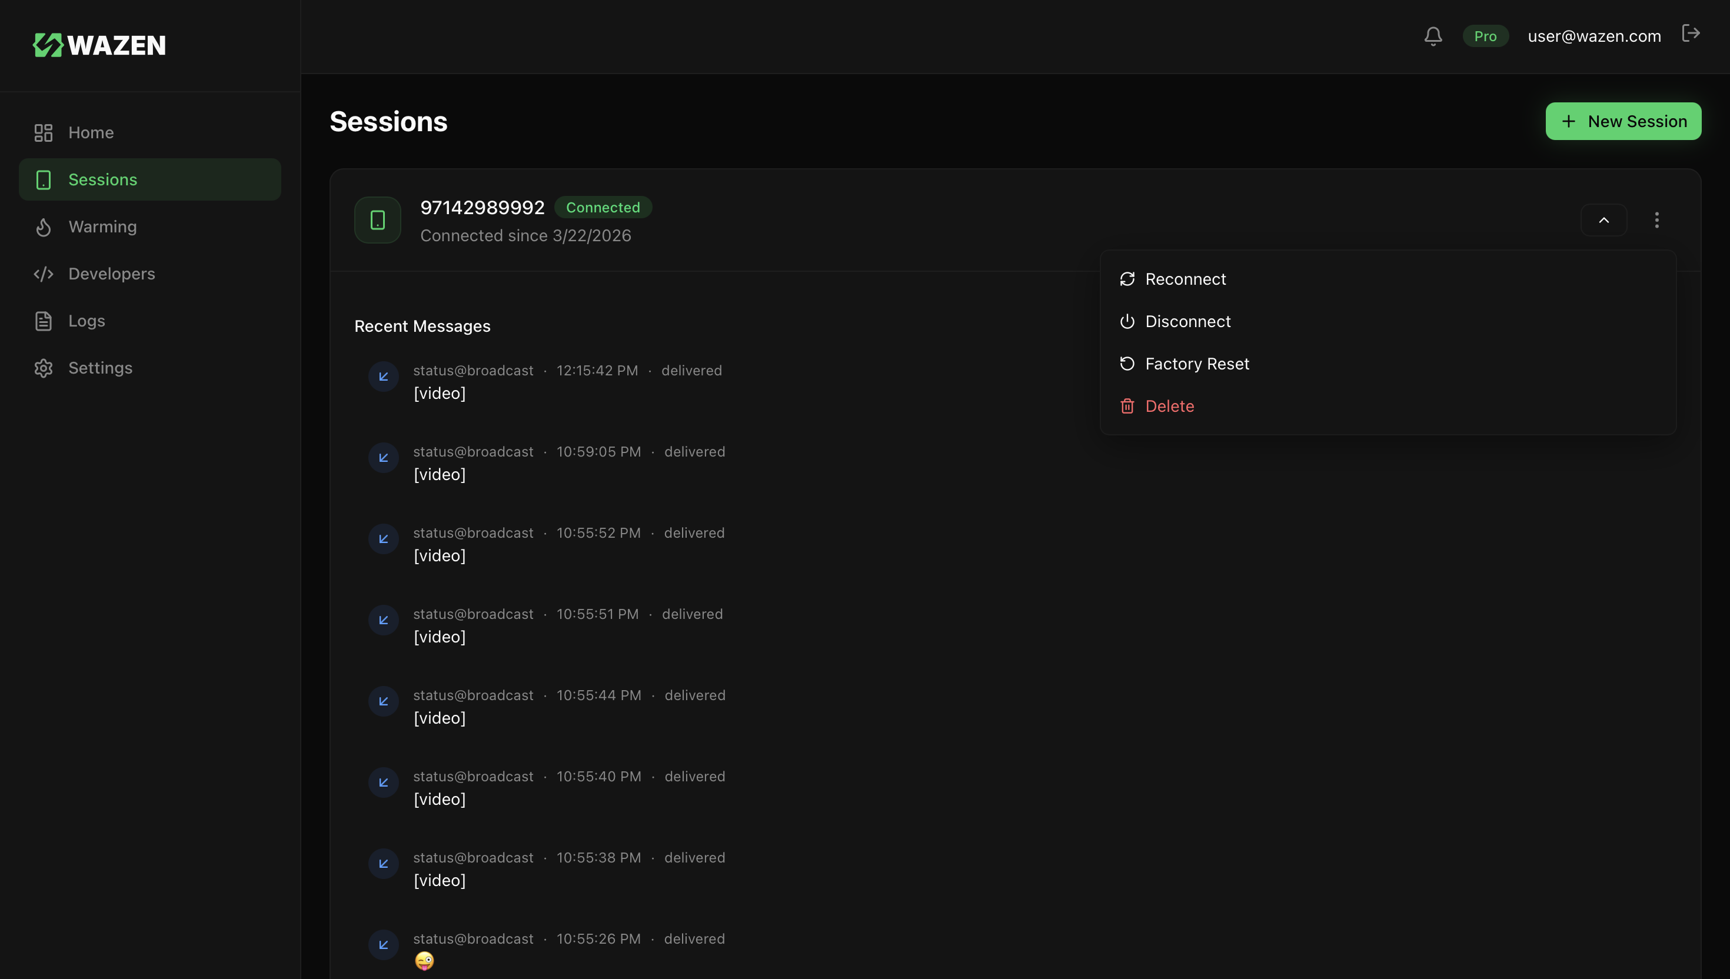The height and width of the screenshot is (979, 1730).
Task: Open Developers via the code icon
Action: click(x=43, y=274)
